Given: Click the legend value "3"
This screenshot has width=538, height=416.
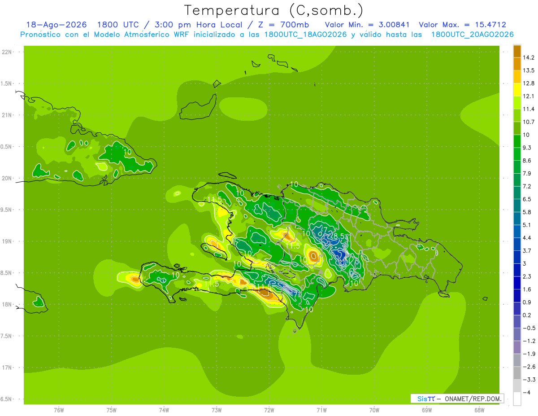Looking at the screenshot, I should 525,263.
